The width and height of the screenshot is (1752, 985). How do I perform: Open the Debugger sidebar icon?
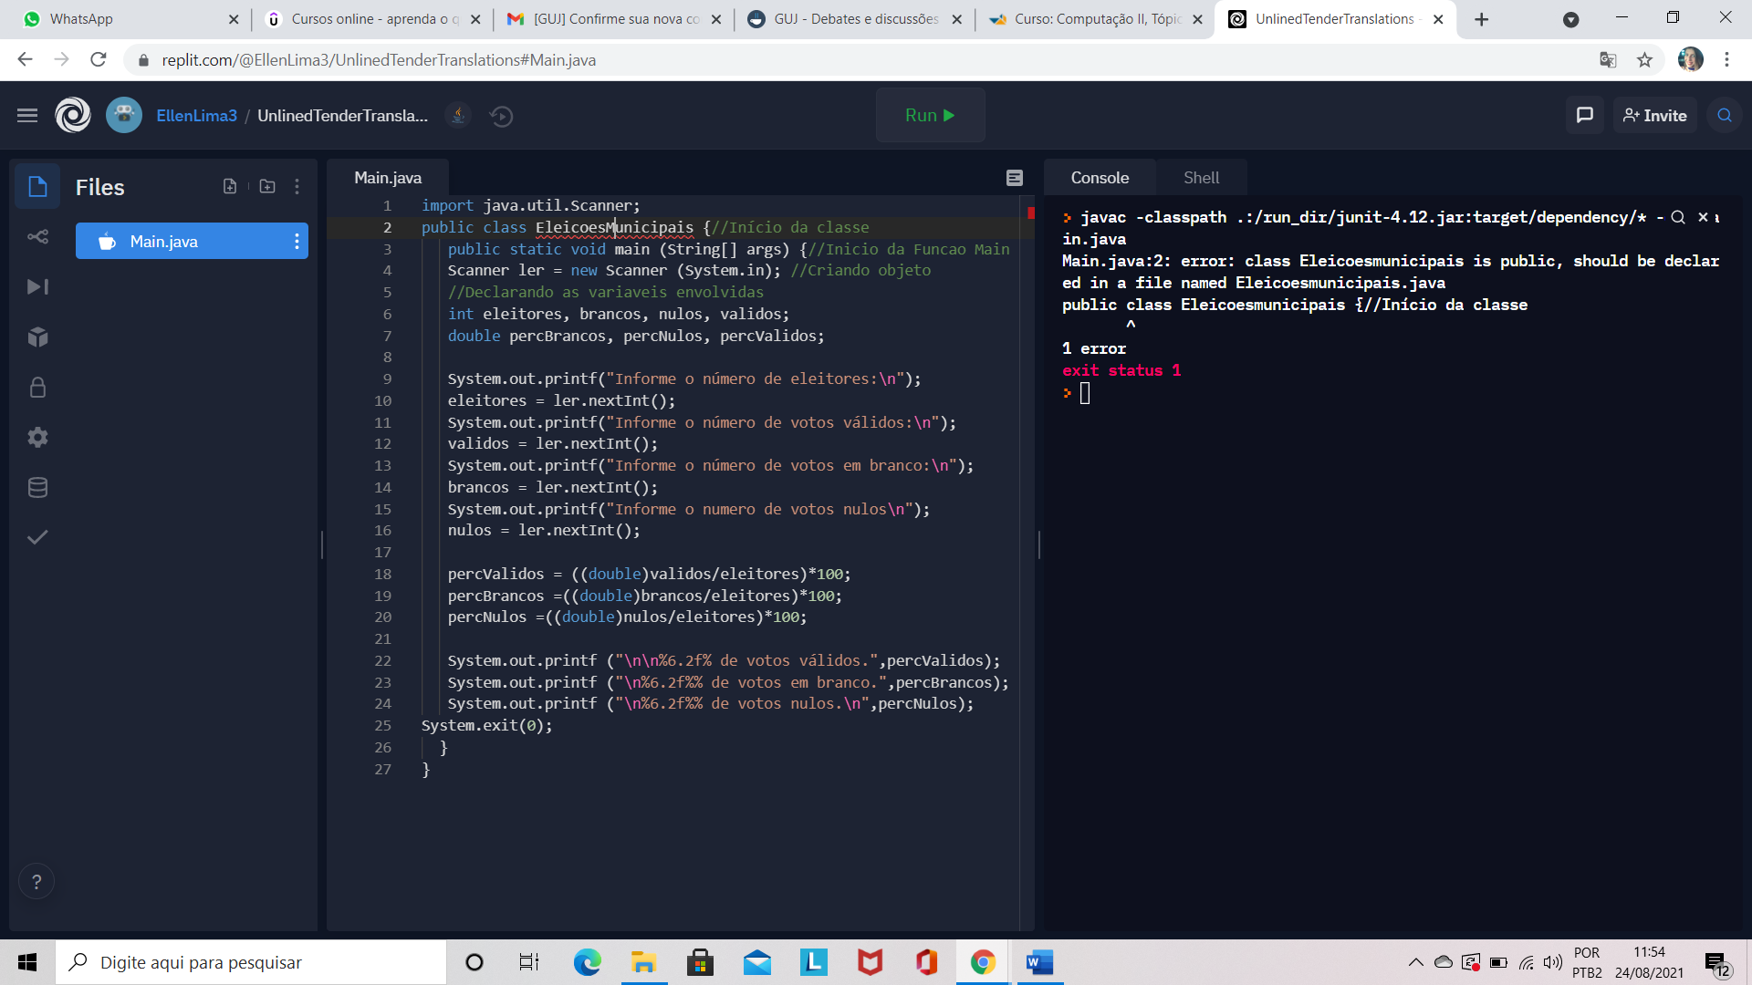pos(37,286)
